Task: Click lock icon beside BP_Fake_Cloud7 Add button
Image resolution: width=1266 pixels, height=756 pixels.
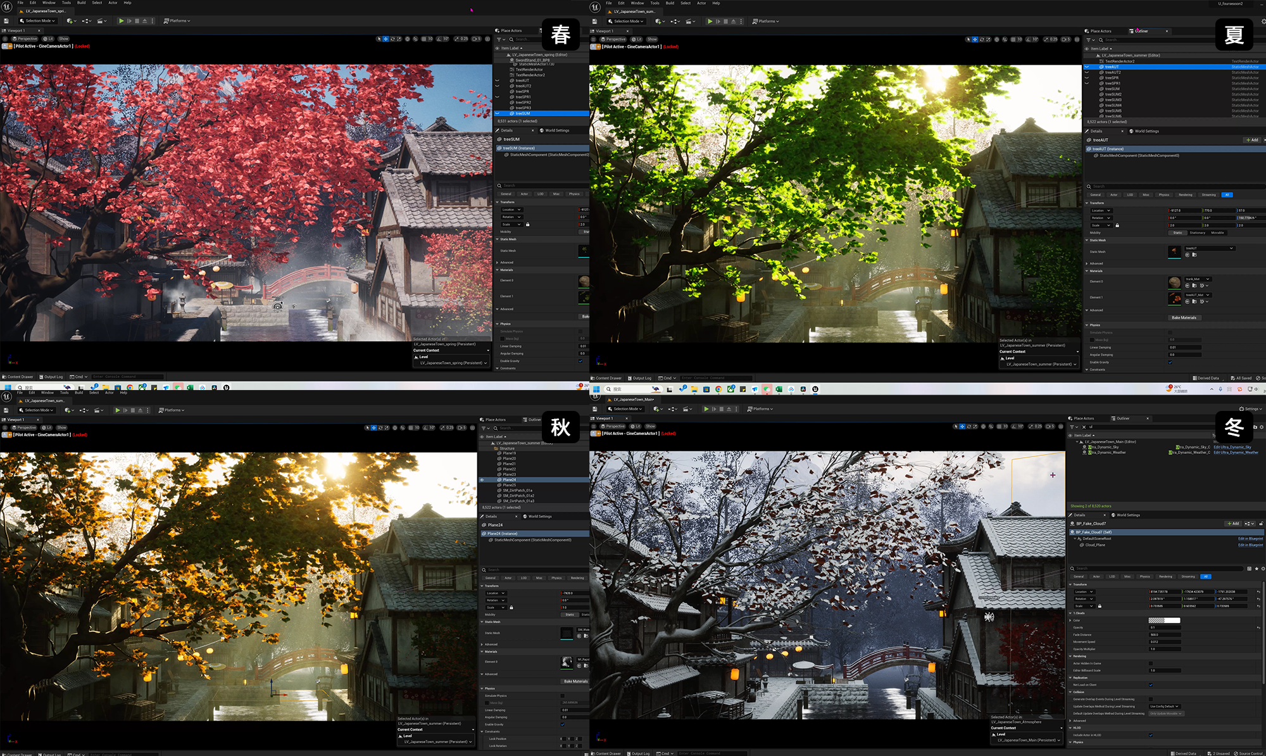Action: [x=1261, y=524]
